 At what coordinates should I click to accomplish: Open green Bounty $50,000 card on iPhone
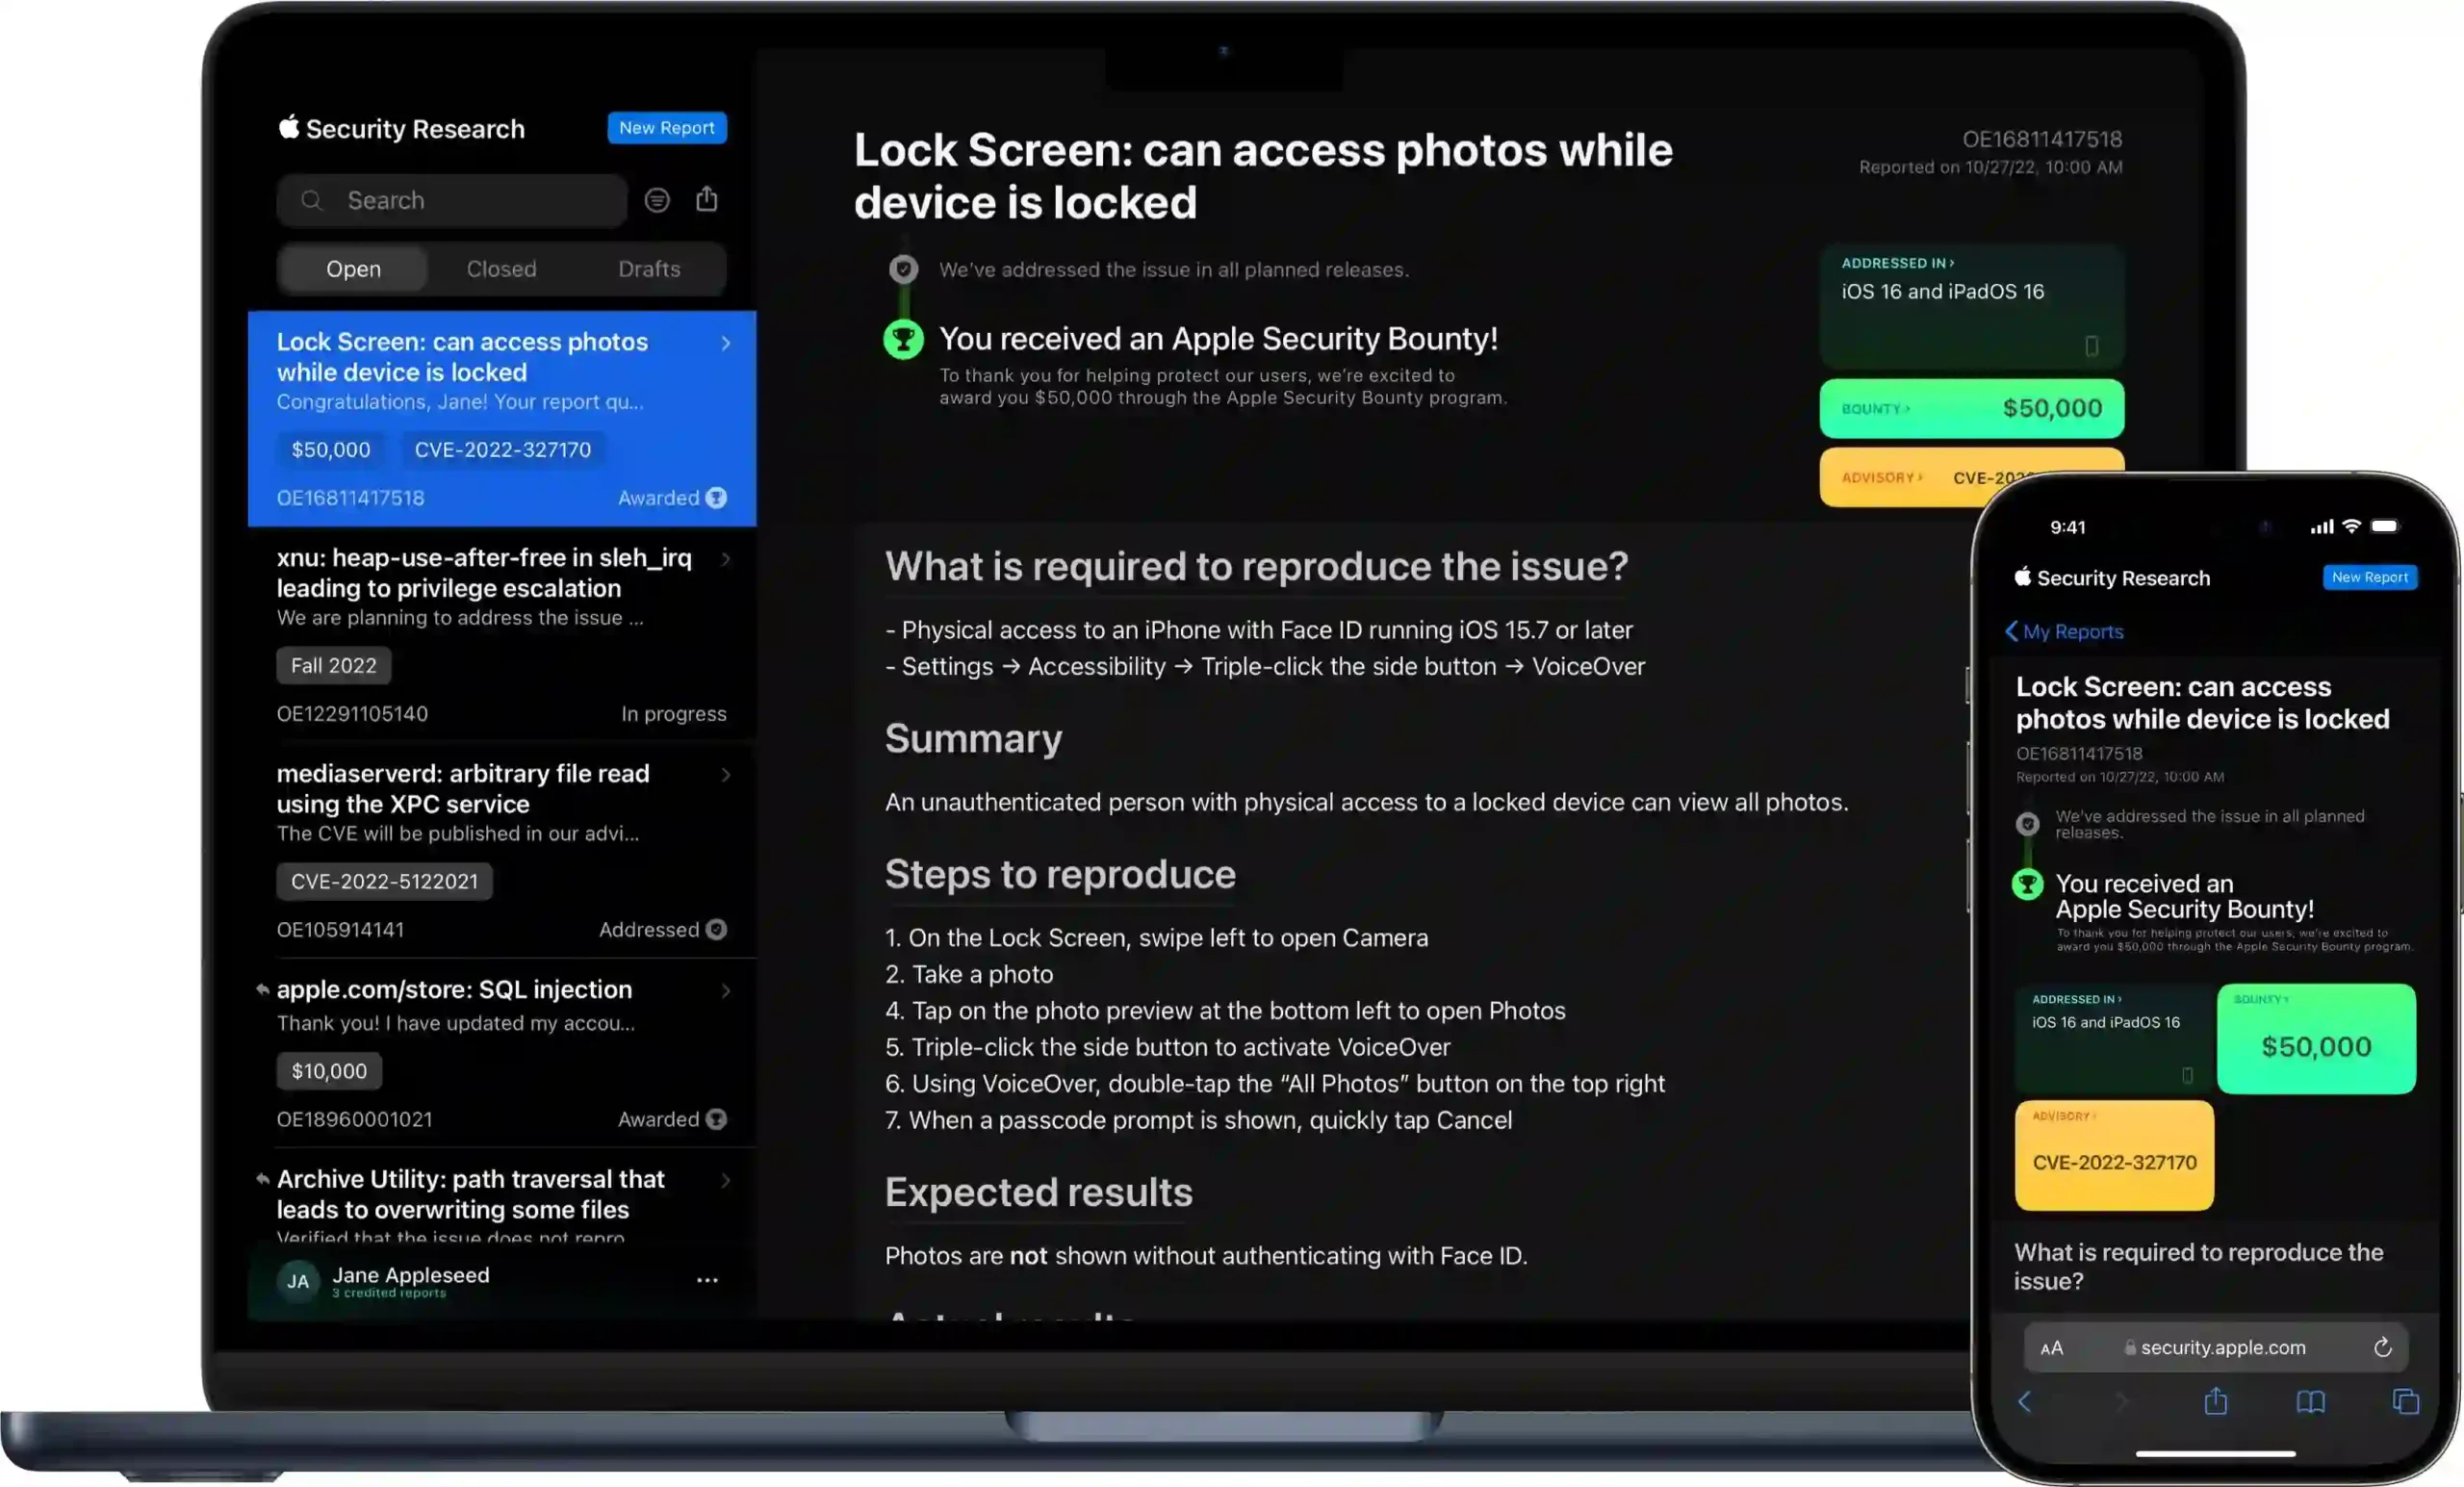coord(2316,1039)
